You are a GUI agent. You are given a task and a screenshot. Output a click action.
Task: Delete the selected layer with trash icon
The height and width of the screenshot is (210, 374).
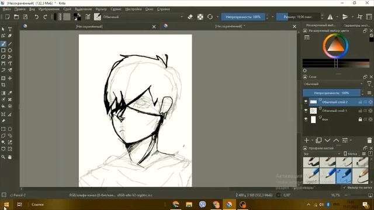click(x=369, y=140)
